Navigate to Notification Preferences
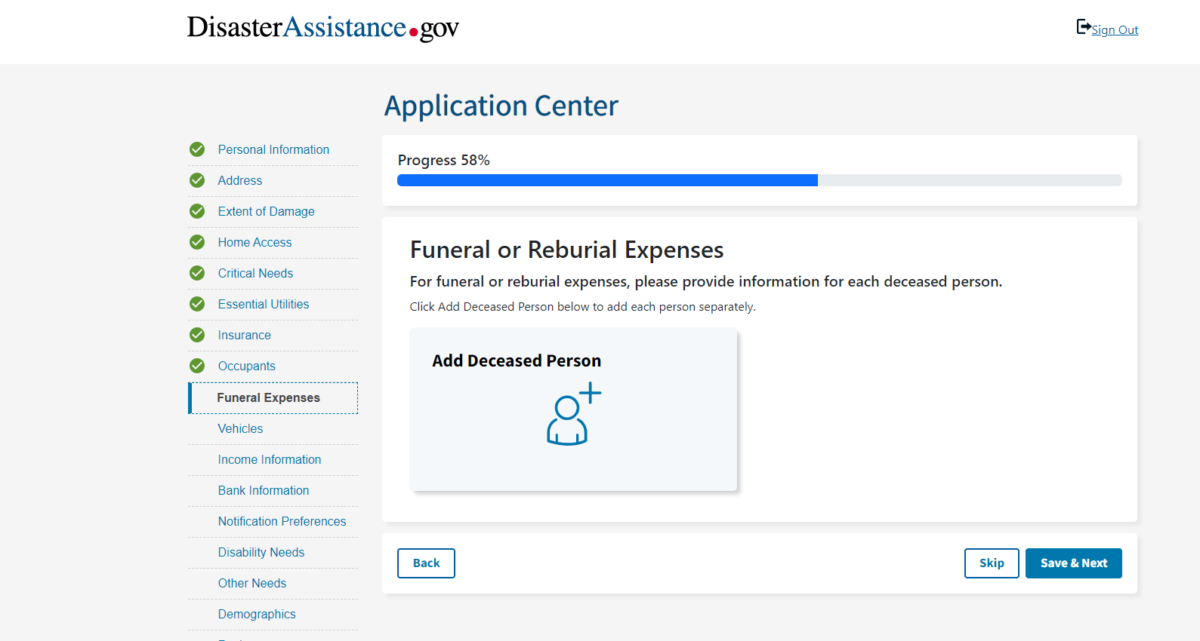1200x641 pixels. pos(282,521)
